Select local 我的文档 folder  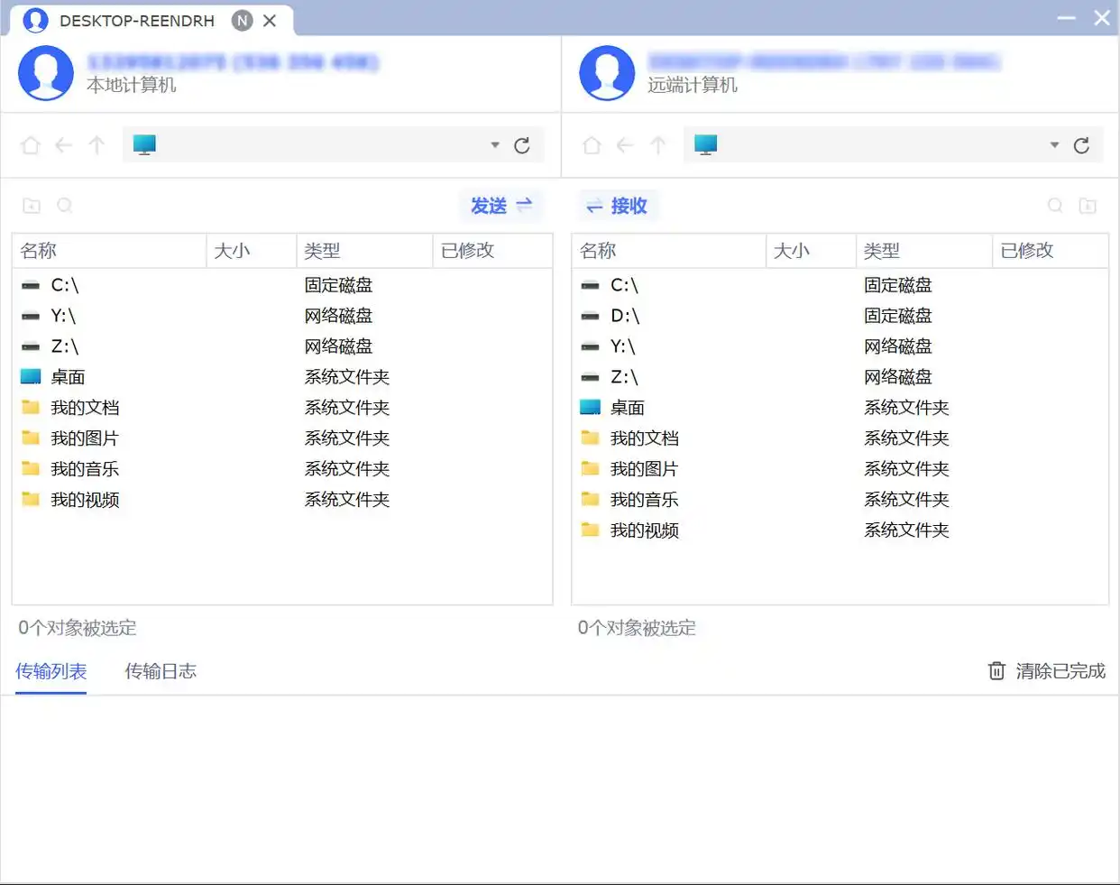point(85,408)
